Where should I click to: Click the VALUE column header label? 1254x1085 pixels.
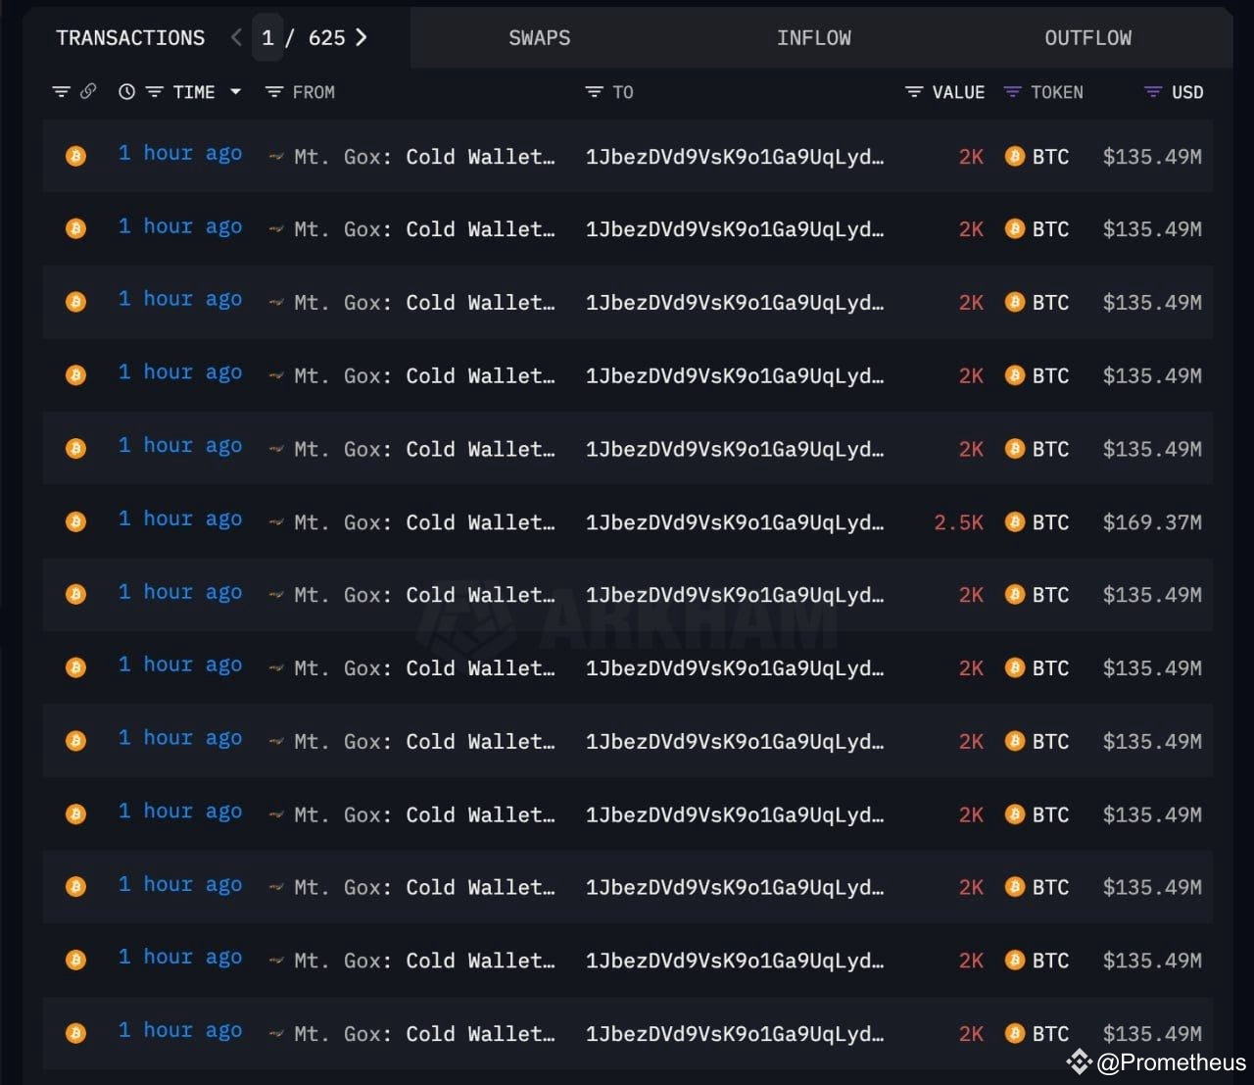(x=958, y=92)
